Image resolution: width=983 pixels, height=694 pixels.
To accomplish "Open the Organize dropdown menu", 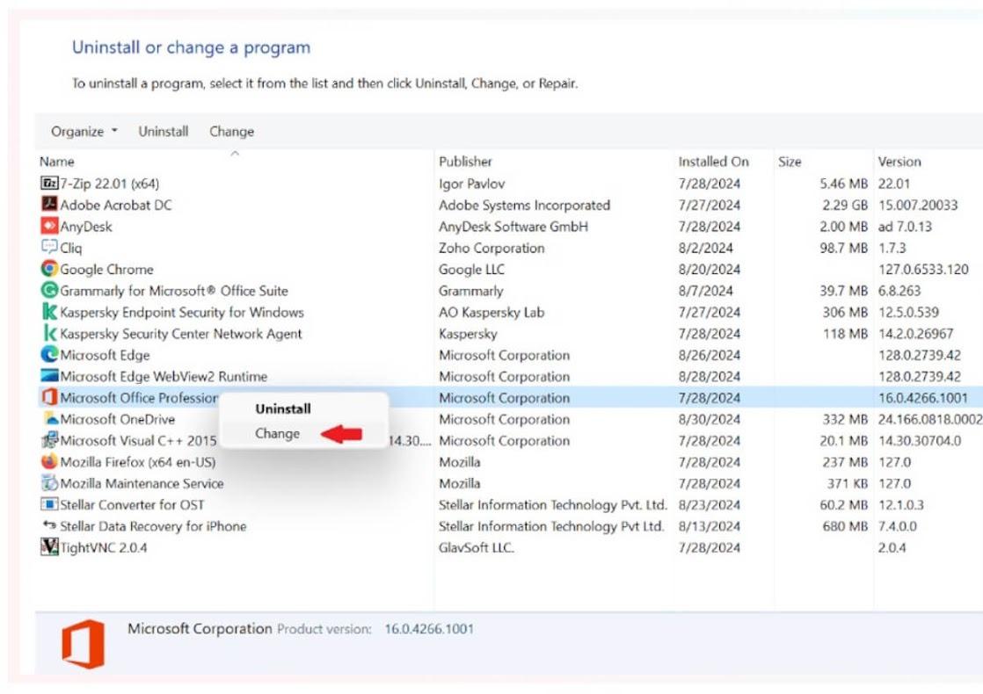I will 84,132.
